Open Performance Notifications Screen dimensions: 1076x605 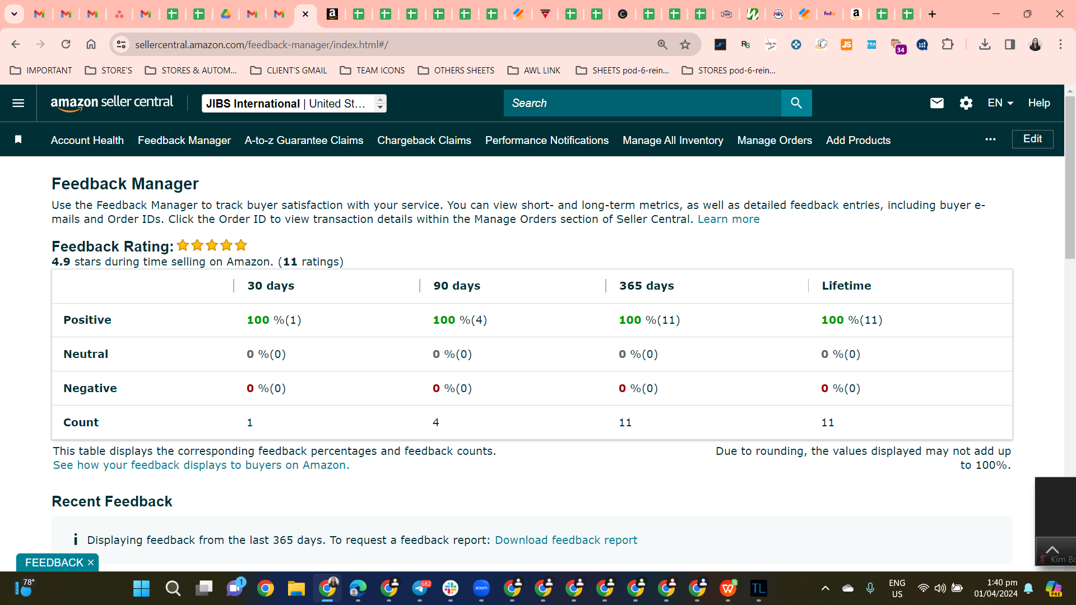click(x=547, y=140)
